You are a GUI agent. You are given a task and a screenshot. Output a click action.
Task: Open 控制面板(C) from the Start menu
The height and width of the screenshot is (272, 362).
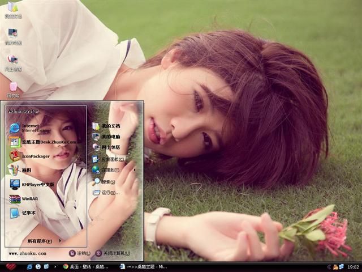(x=112, y=159)
